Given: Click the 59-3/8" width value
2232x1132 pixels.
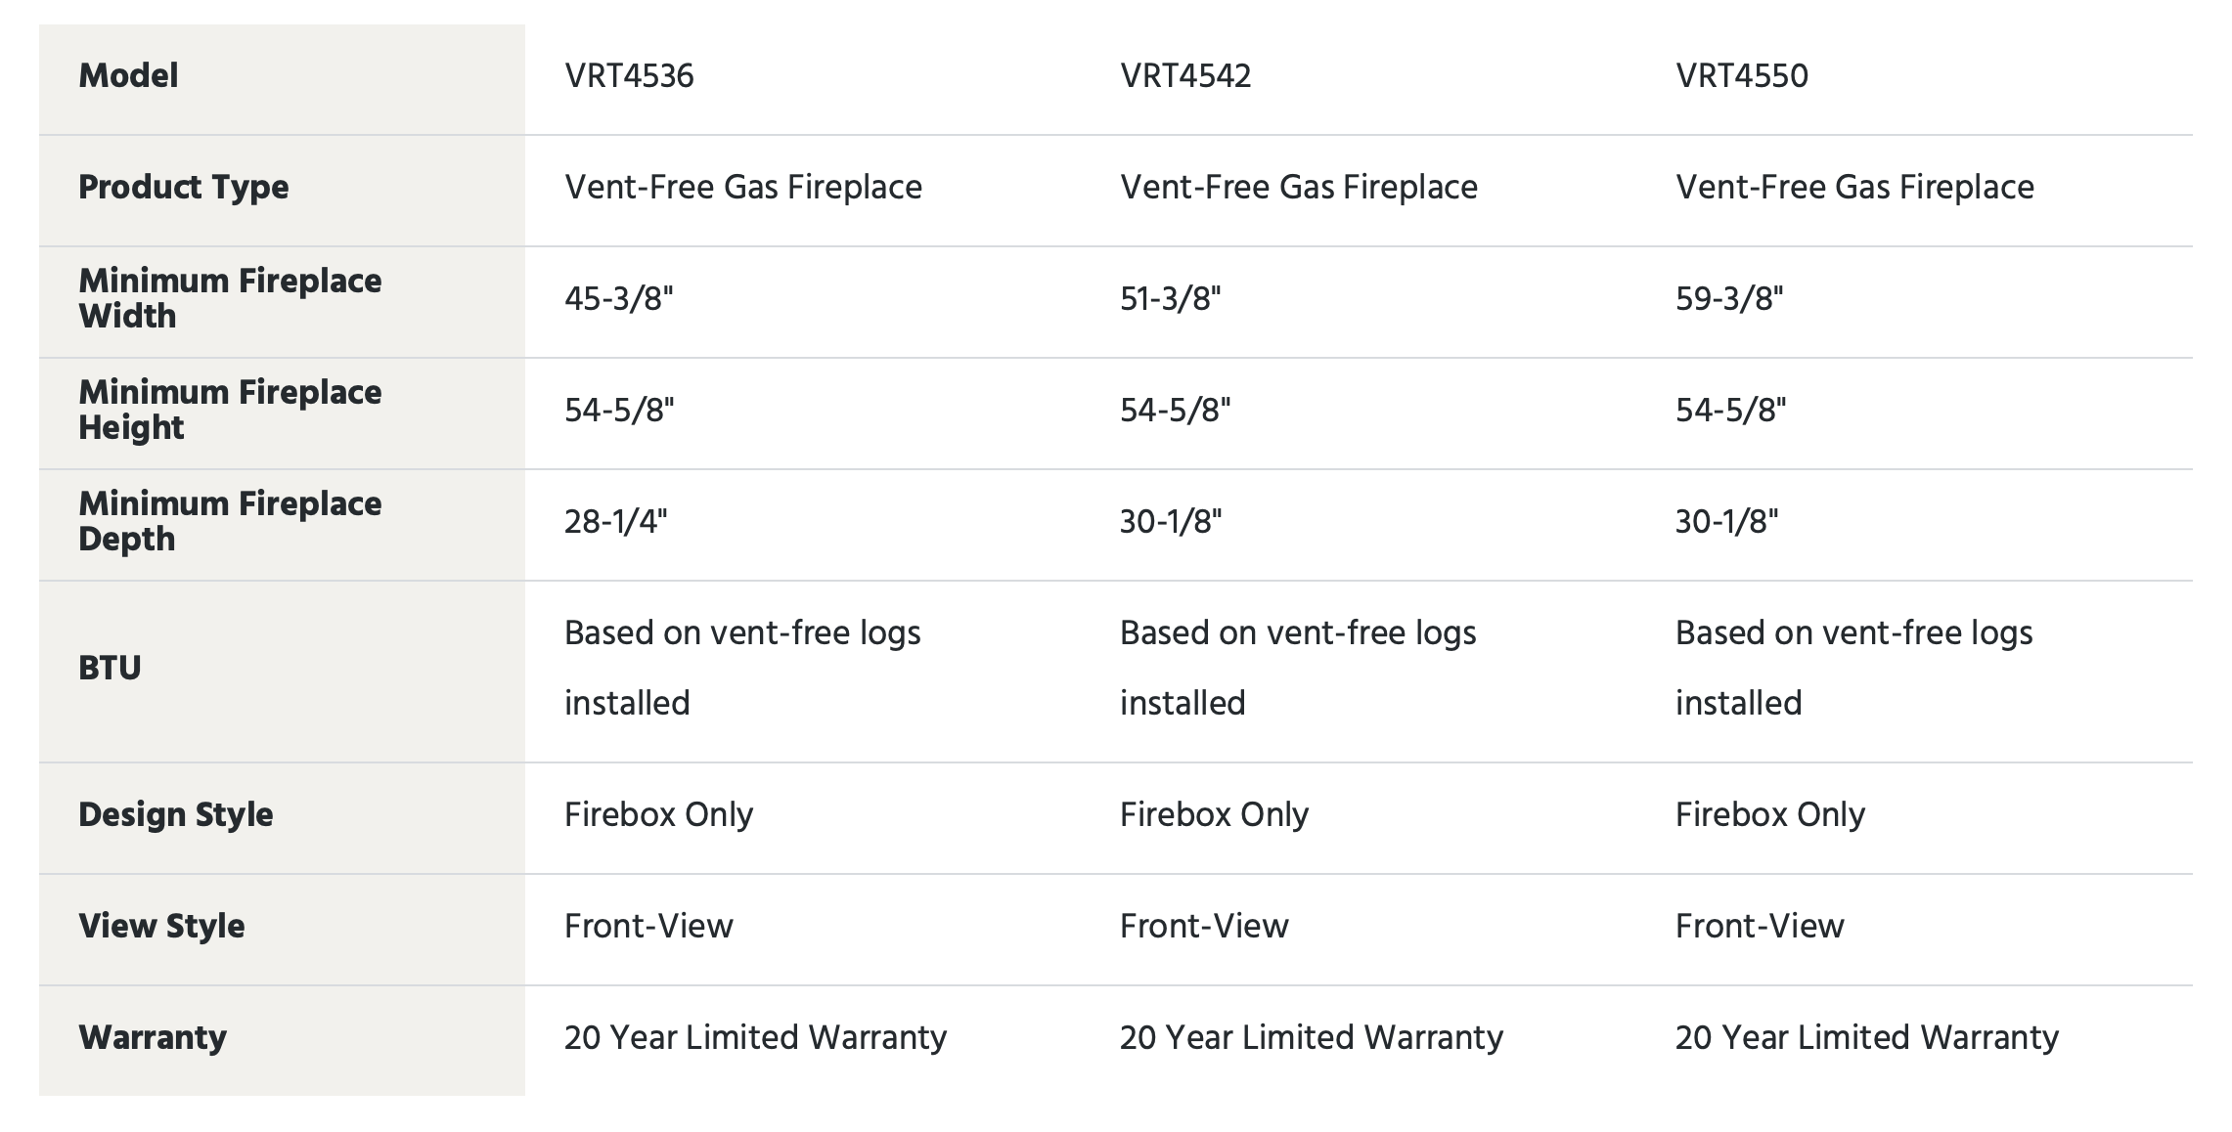Looking at the screenshot, I should (x=1729, y=299).
